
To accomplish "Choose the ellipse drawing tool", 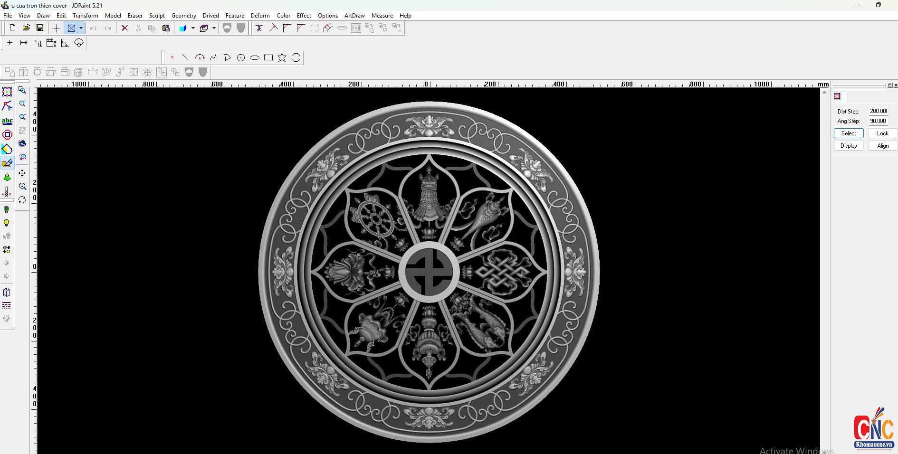I will coord(255,57).
